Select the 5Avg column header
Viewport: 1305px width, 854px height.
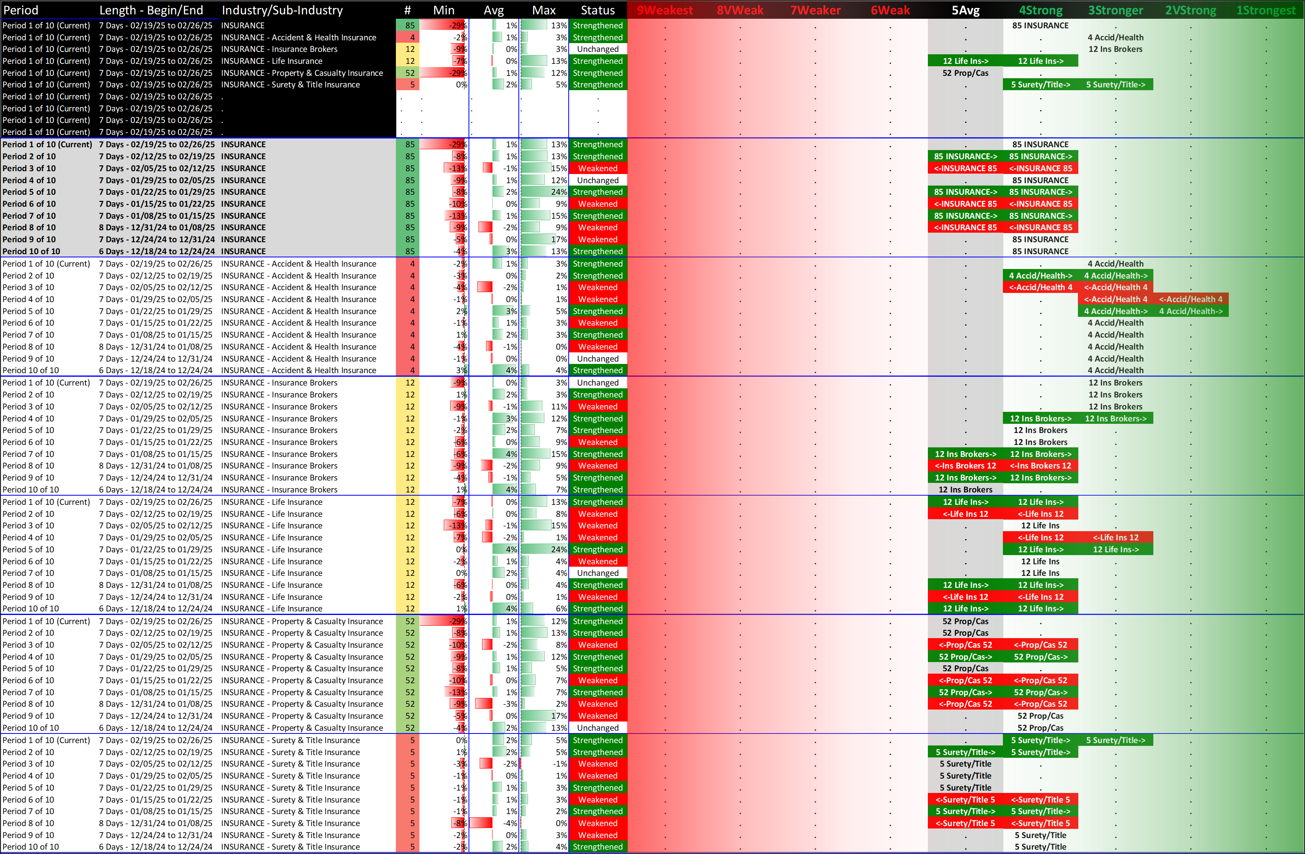(965, 10)
